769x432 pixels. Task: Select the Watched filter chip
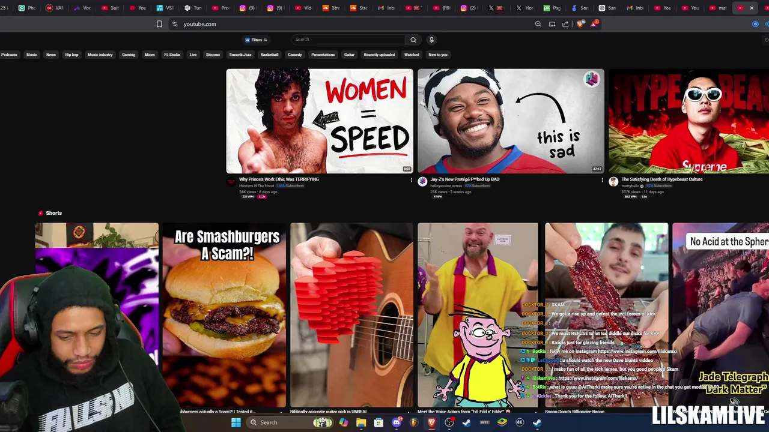(x=412, y=55)
